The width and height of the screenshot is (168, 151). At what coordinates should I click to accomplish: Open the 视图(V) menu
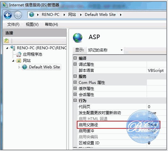pos(32,24)
